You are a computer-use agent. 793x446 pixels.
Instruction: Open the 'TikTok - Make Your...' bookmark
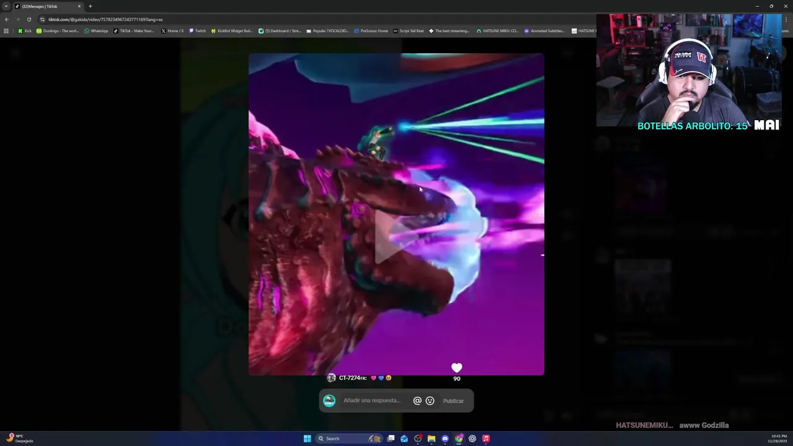(134, 31)
